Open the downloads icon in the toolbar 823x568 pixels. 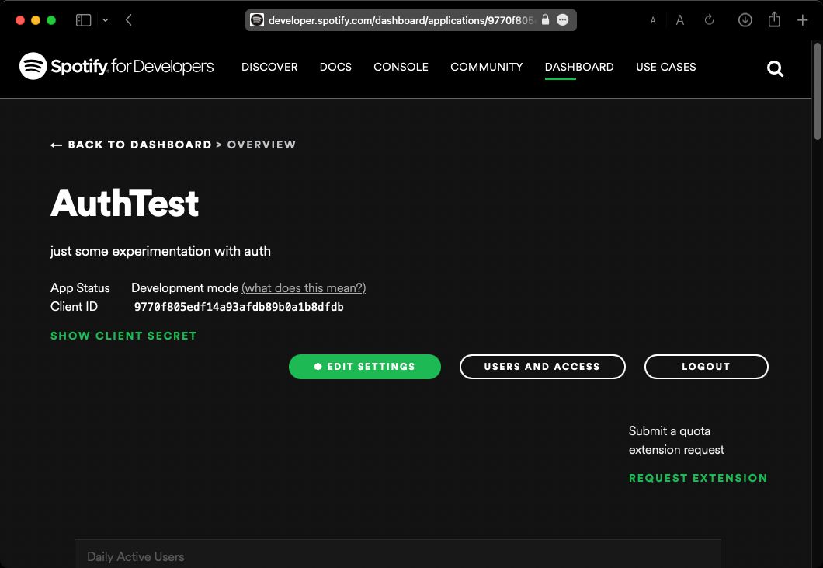click(x=745, y=20)
